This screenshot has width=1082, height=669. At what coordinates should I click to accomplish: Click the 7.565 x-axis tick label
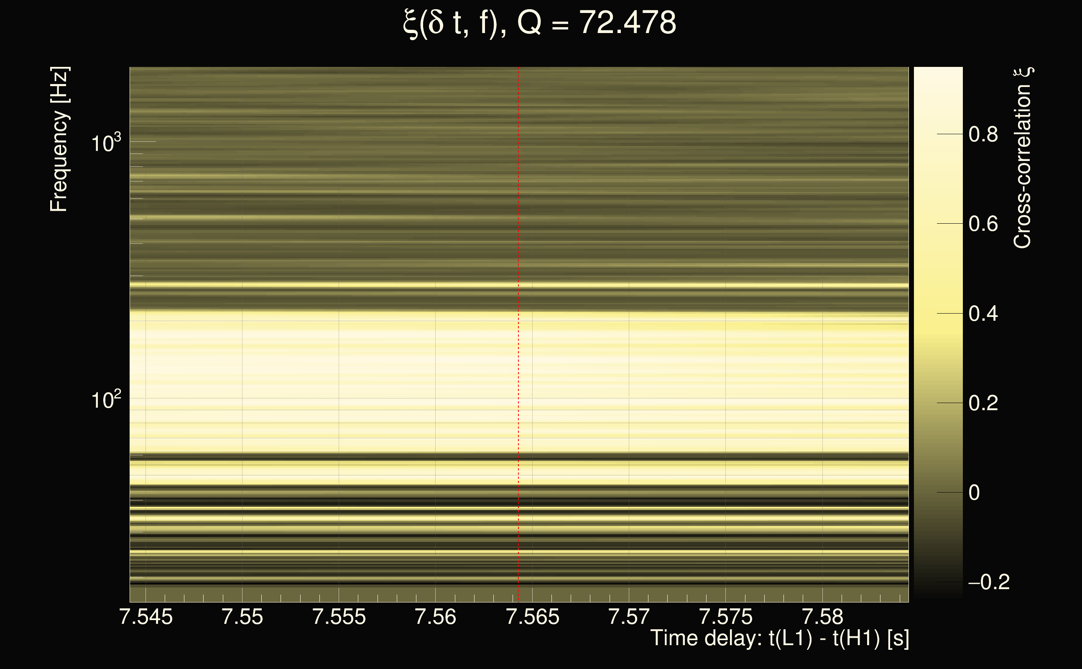tap(532, 617)
